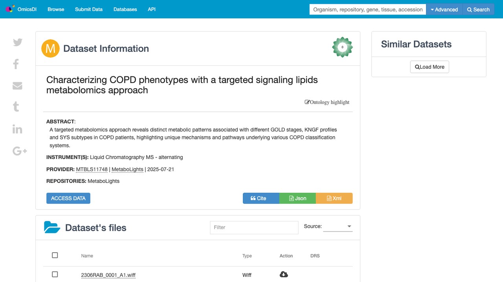503x282 pixels.
Task: Tick the select-all files checkbox
Action: [55, 255]
